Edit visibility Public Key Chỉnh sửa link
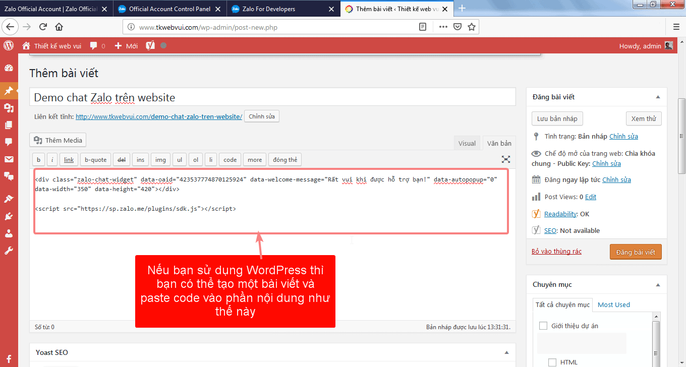Screen dimensions: 686x367 (x=606, y=163)
